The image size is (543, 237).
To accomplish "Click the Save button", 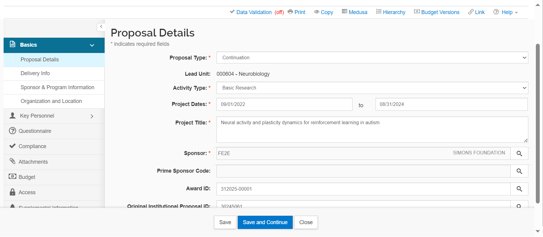I will [x=225, y=222].
